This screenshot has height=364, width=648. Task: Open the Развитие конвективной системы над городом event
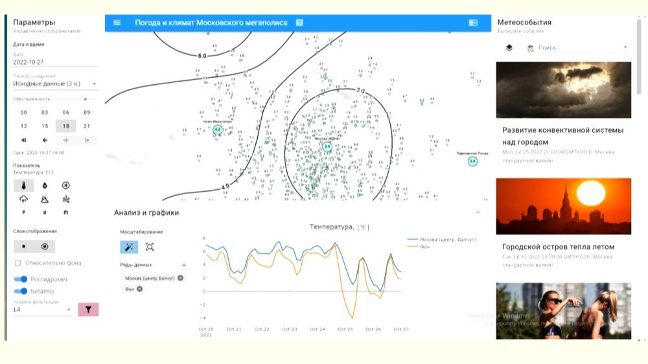(563, 136)
